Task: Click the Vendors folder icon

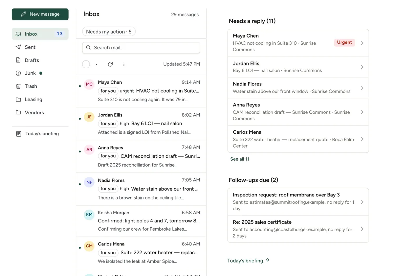Action: click(x=18, y=112)
